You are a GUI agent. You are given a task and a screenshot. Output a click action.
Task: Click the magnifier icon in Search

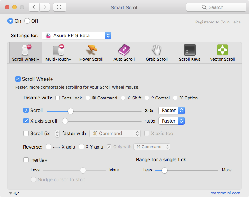(204, 7)
